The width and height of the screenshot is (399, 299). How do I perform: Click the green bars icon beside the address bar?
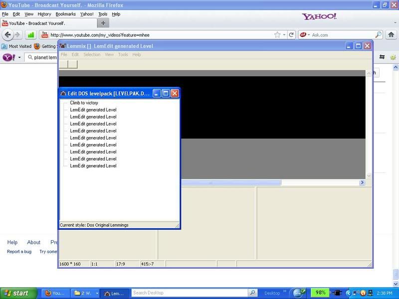(x=31, y=35)
